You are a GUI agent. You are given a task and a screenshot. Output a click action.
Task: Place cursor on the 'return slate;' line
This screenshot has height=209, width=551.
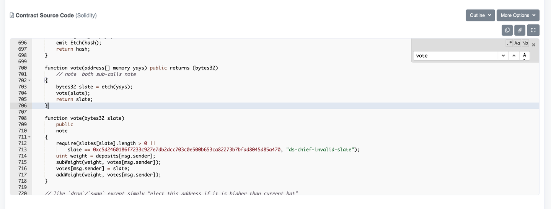(75, 99)
